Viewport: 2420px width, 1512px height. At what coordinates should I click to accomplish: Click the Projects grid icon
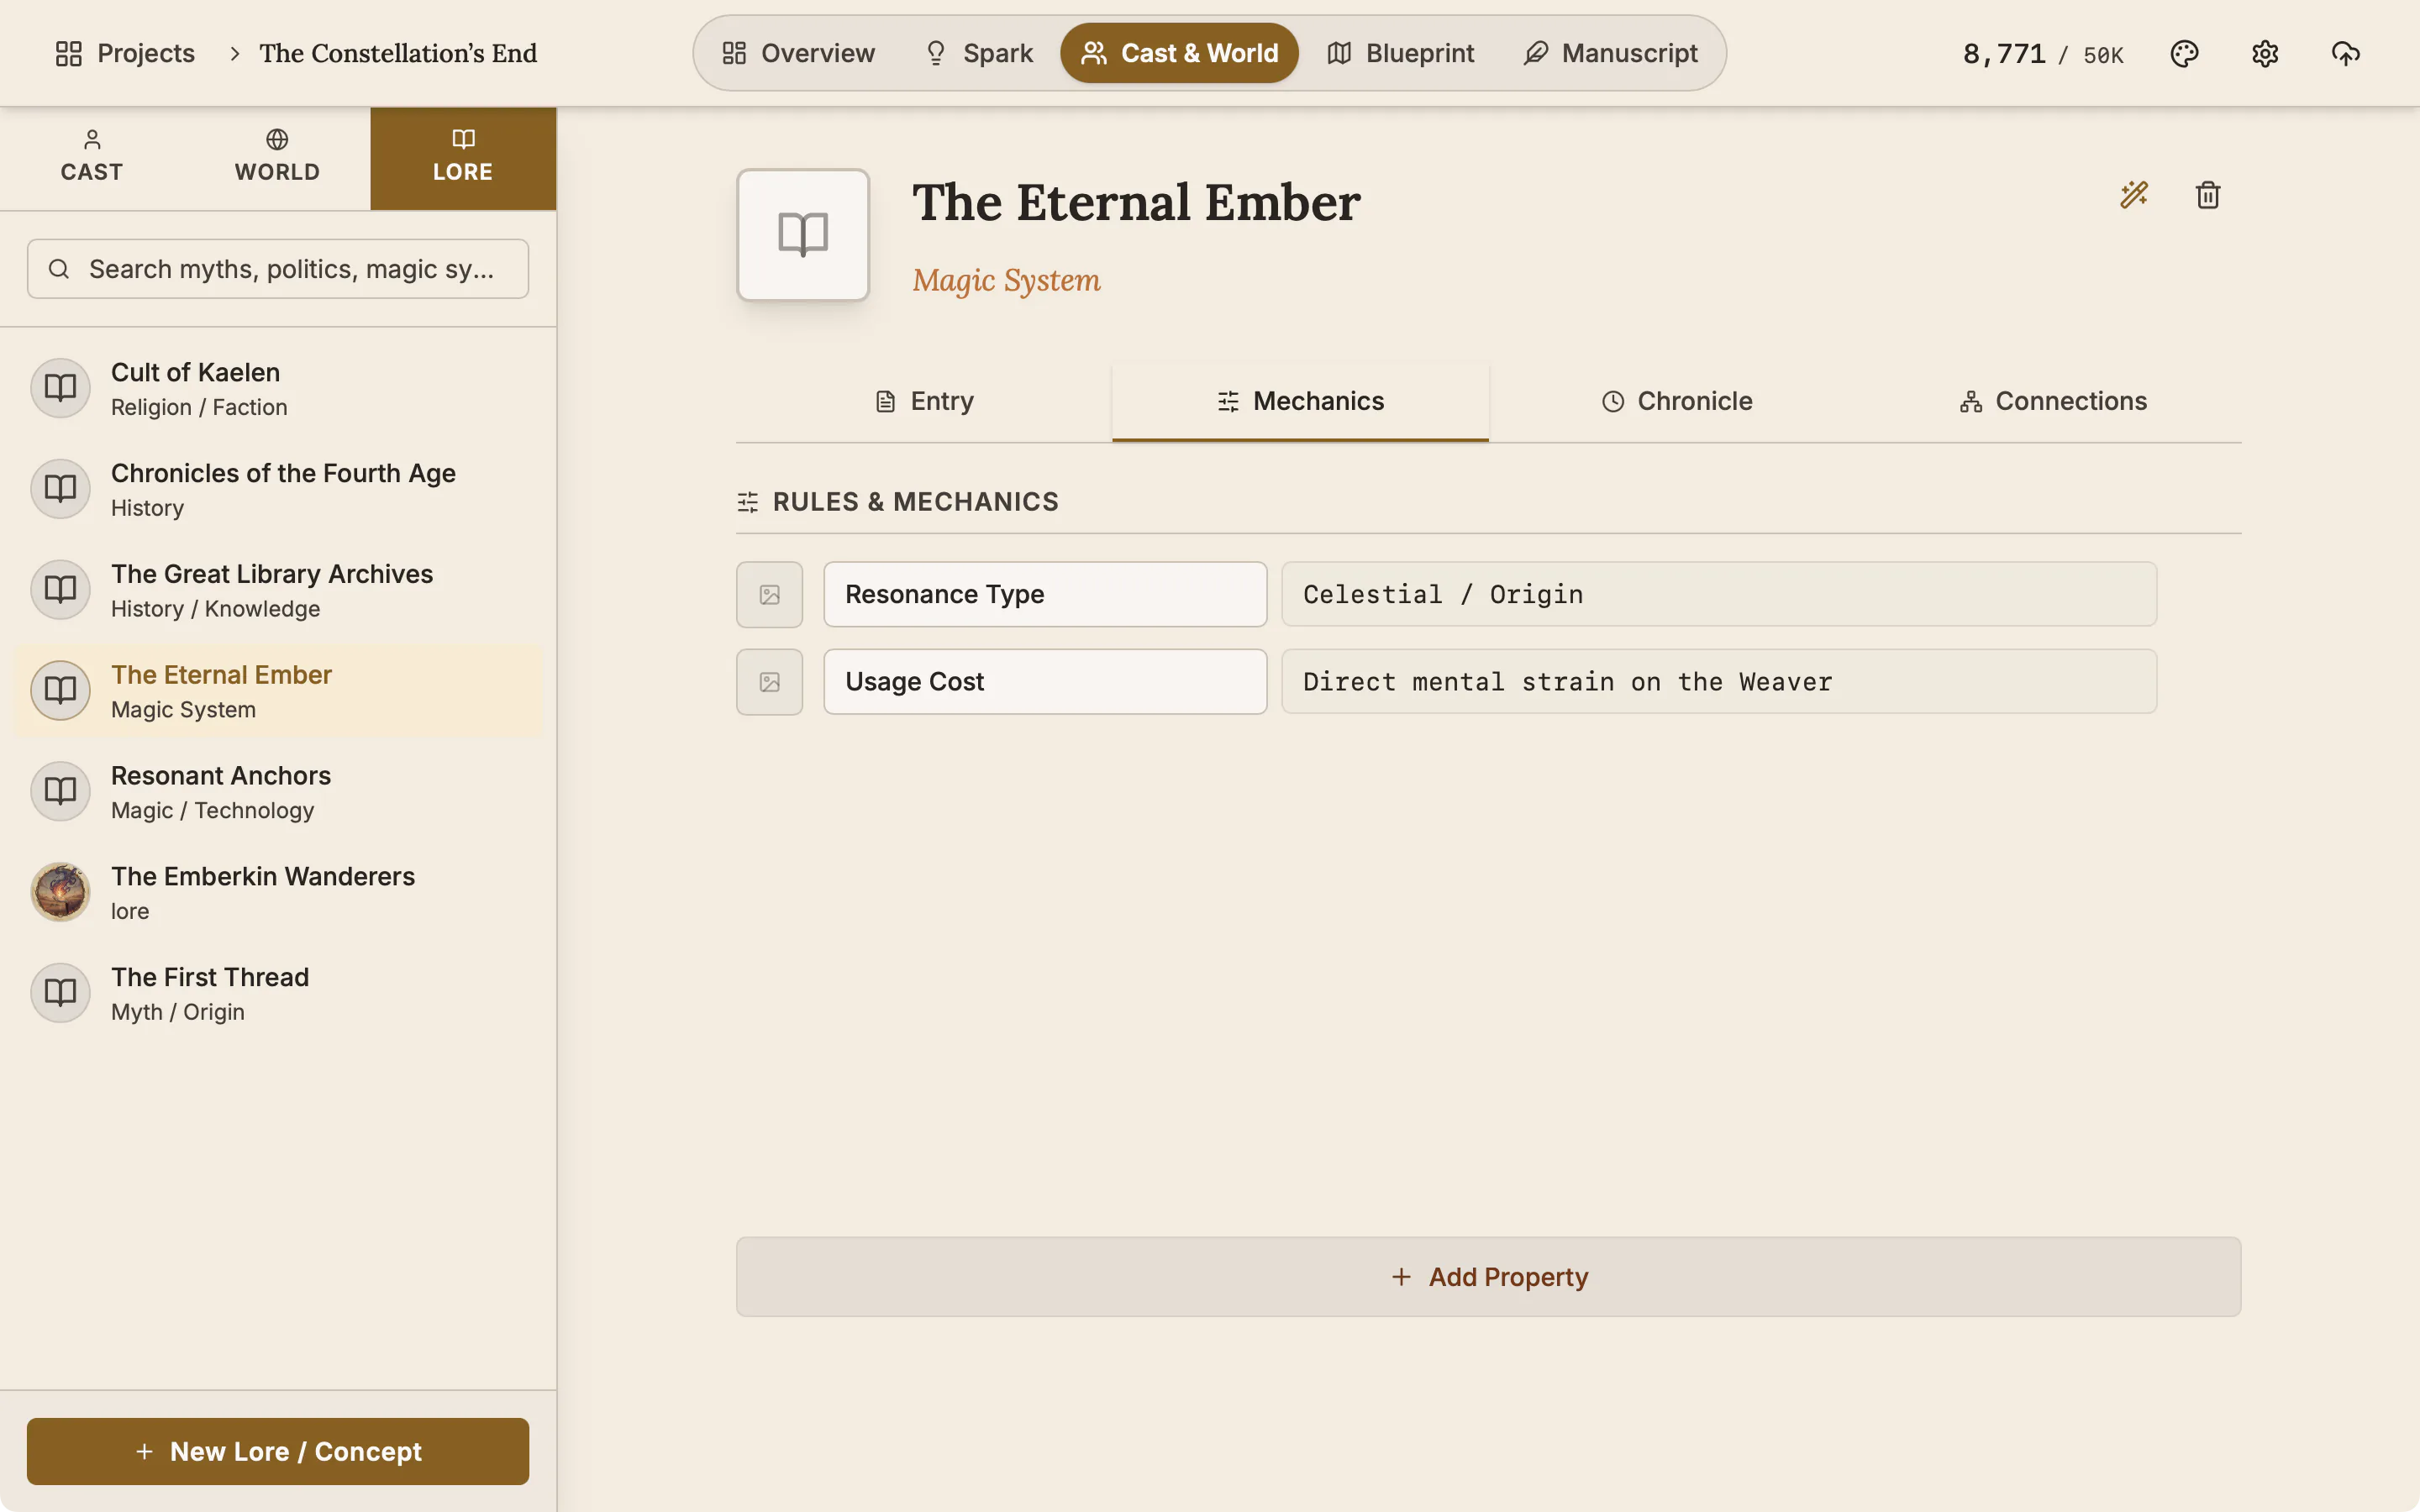[x=69, y=53]
